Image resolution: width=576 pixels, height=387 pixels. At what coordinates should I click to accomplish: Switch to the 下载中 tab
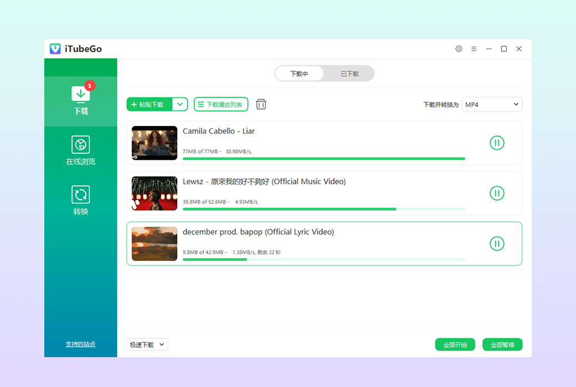point(300,74)
